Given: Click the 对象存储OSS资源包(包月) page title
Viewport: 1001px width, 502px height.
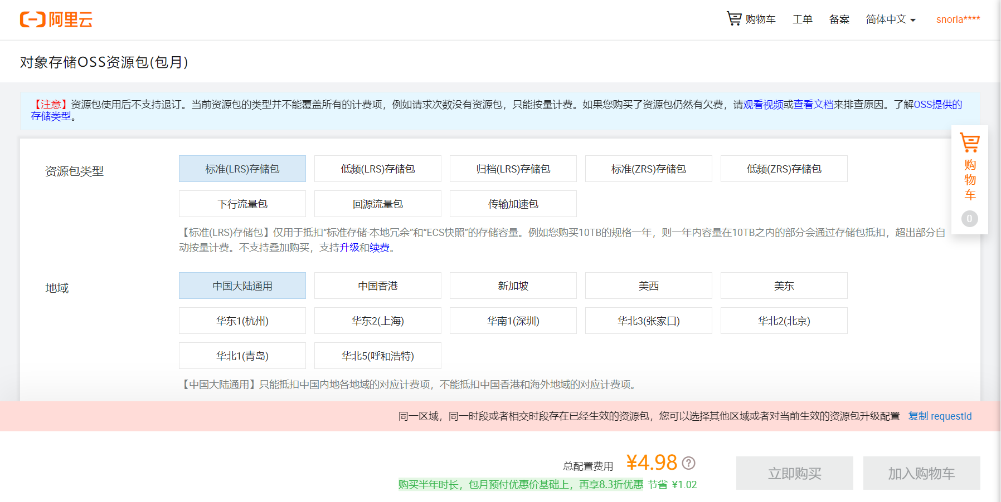Looking at the screenshot, I should [104, 62].
